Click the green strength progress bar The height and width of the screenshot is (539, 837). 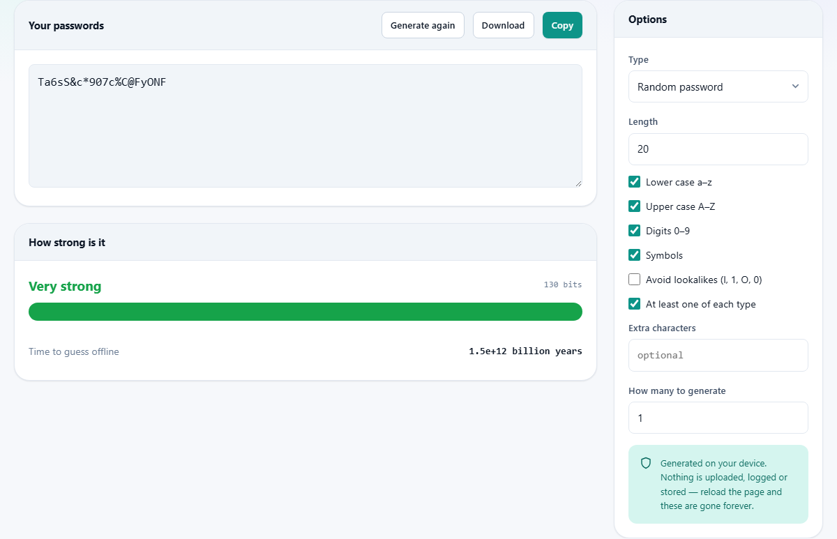tap(306, 312)
